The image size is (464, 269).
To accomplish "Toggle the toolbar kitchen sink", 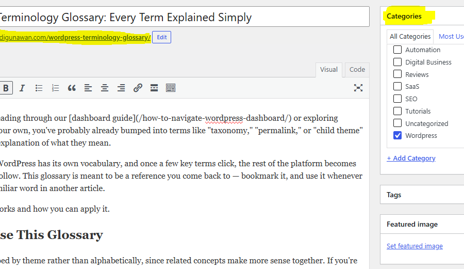I will [171, 88].
